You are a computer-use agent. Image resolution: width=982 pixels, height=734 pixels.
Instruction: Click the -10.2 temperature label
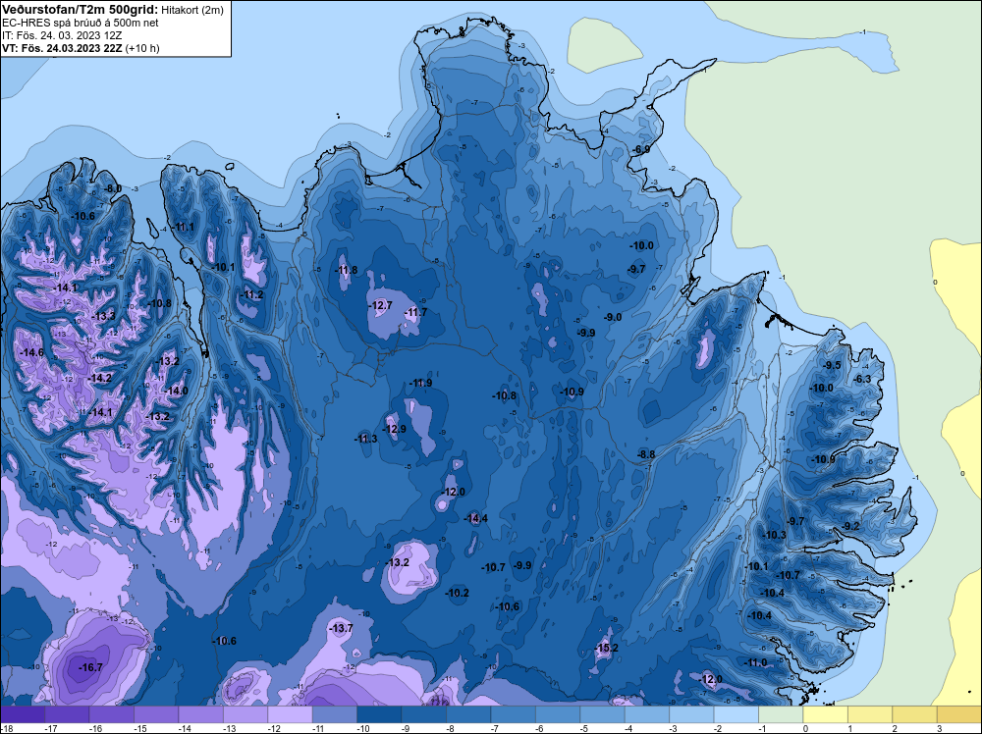[458, 593]
